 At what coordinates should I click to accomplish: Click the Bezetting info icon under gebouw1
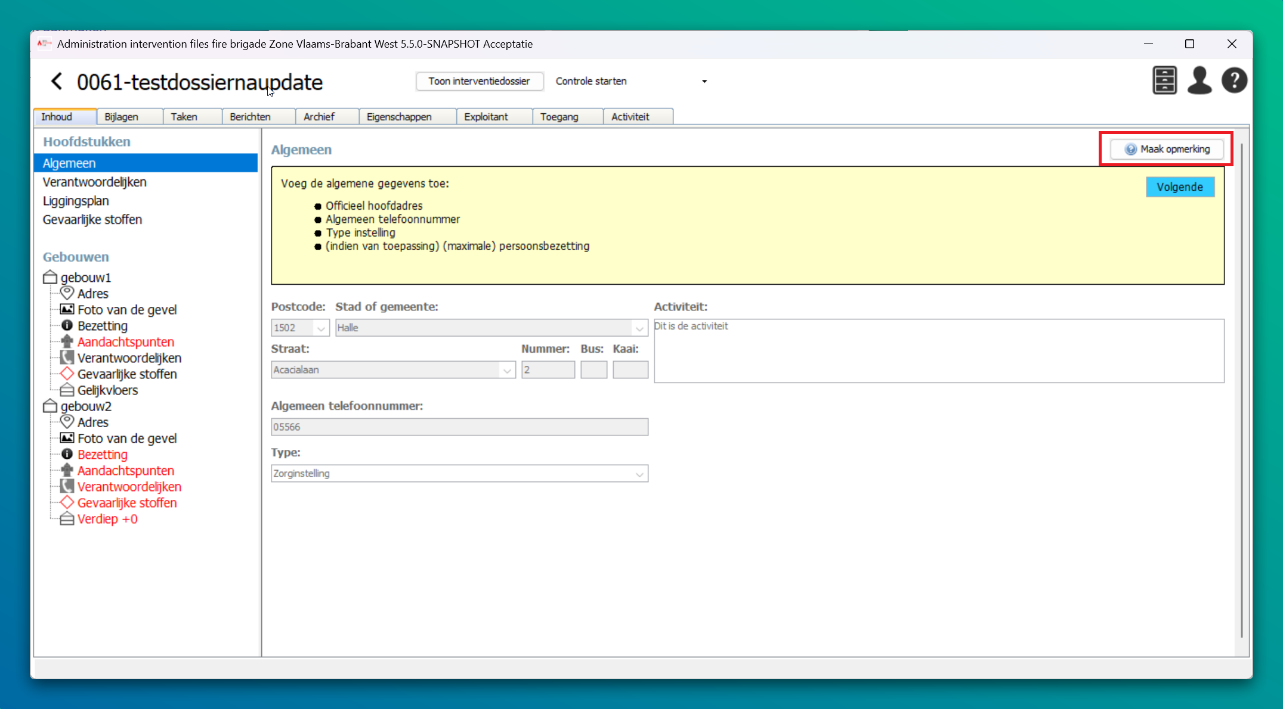tap(67, 325)
